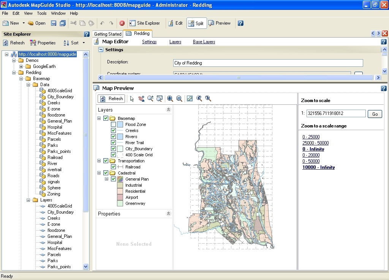Click the Cut scissors icon
The image size is (389, 280).
pos(73,23)
